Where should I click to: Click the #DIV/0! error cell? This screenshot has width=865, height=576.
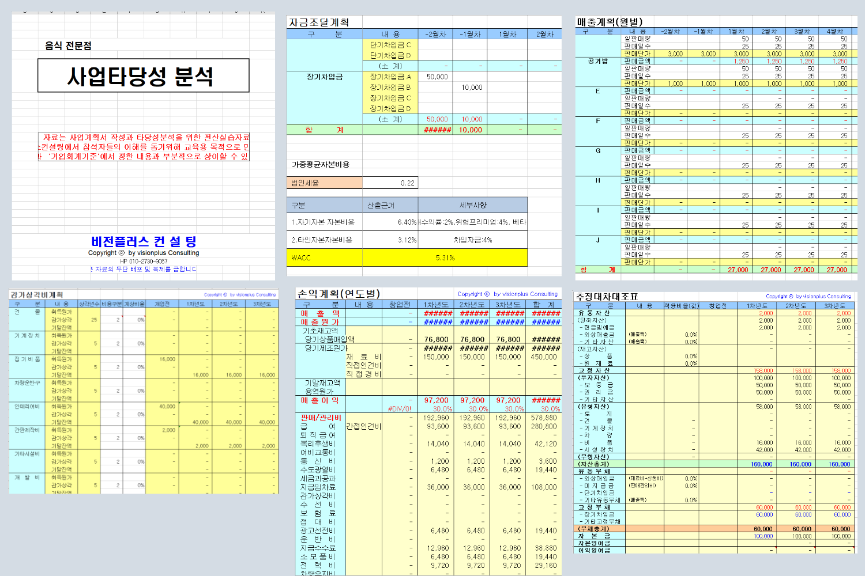click(399, 409)
